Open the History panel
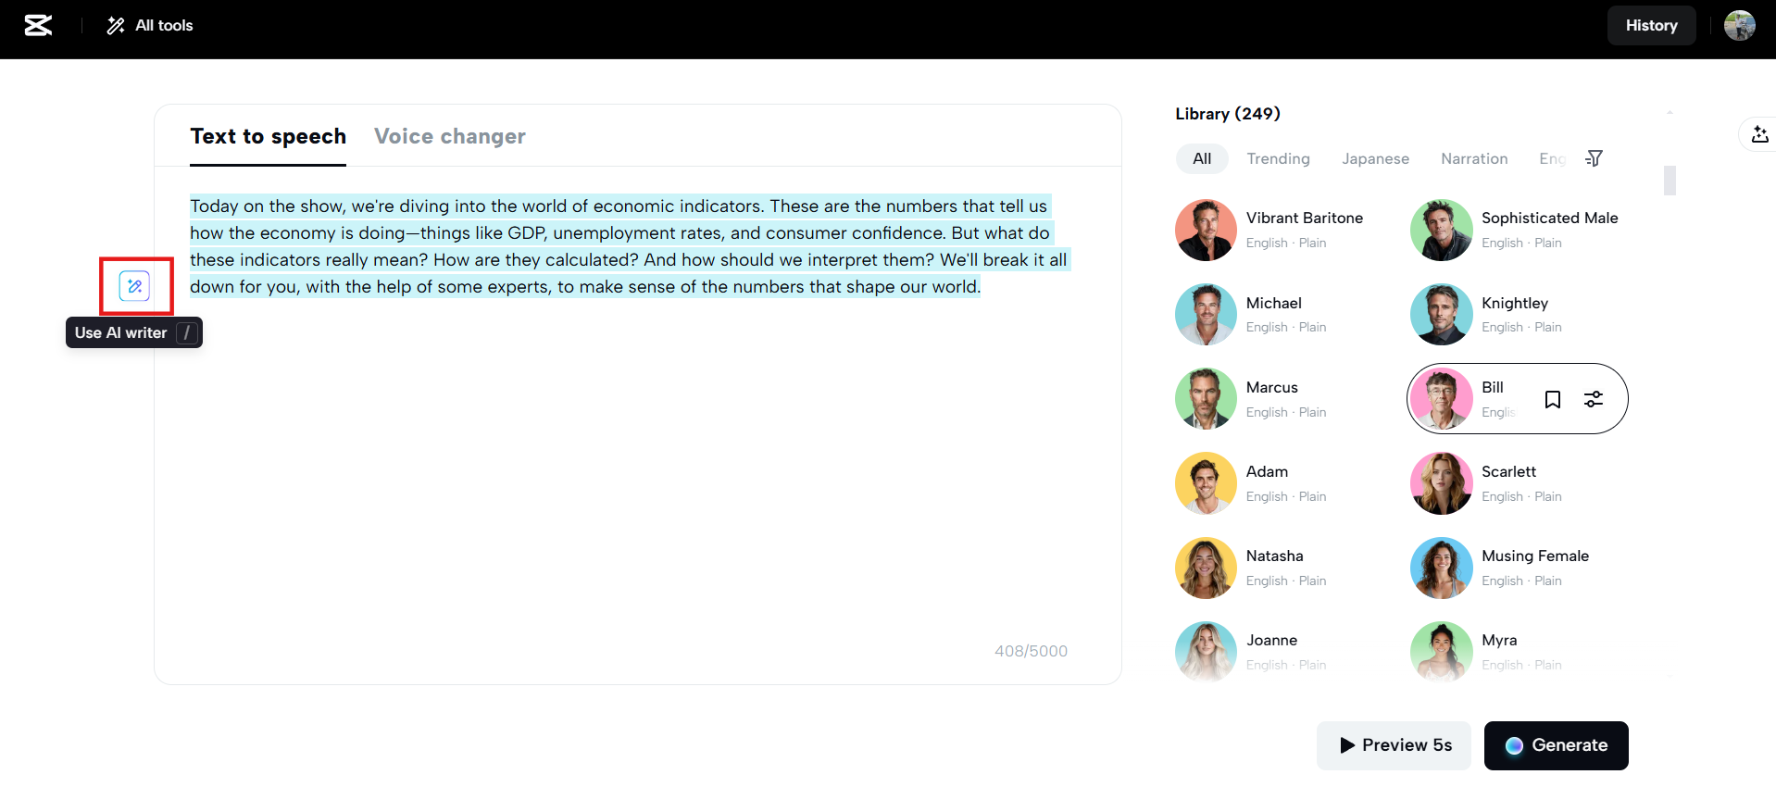 pos(1651,25)
